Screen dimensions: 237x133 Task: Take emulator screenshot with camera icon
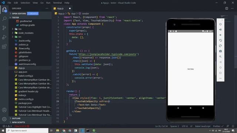[220, 51]
